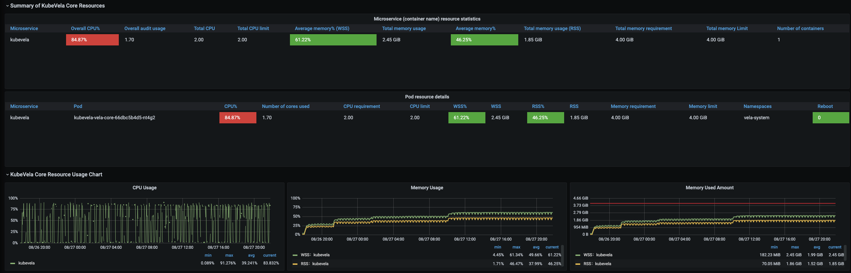Sort by CPU limit column header
The image size is (851, 273).
tap(420, 106)
